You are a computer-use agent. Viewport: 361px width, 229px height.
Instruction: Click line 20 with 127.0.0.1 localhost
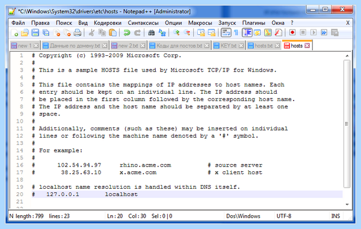(187, 194)
